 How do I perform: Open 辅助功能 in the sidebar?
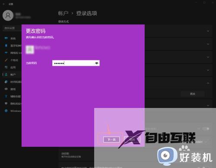[12, 96]
